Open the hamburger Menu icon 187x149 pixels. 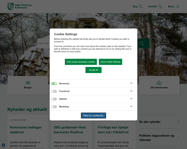tap(178, 7)
